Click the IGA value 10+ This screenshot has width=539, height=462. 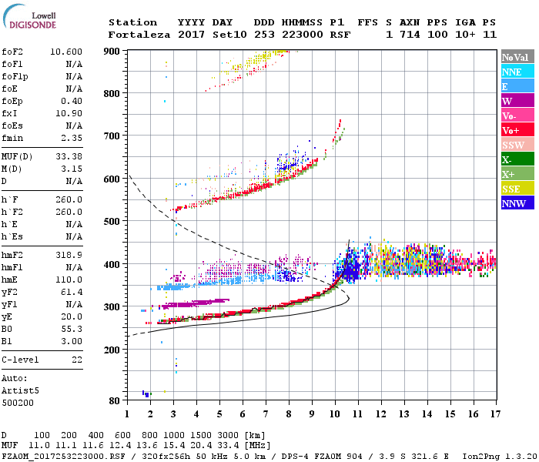(465, 35)
